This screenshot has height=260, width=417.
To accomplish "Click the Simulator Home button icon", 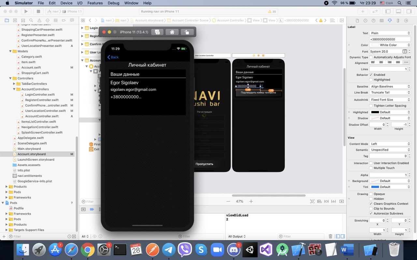I will pos(172,32).
